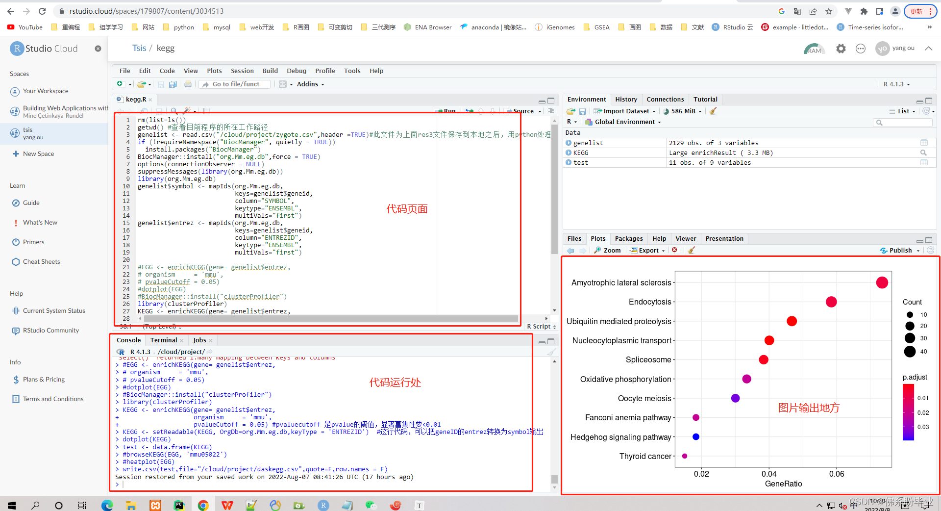Open the RStudio icon in the taskbar
Viewport: 941px width, 511px height.
pos(323,505)
